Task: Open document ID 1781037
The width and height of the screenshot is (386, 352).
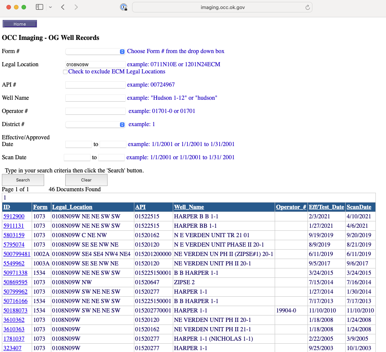Action: point(14,339)
